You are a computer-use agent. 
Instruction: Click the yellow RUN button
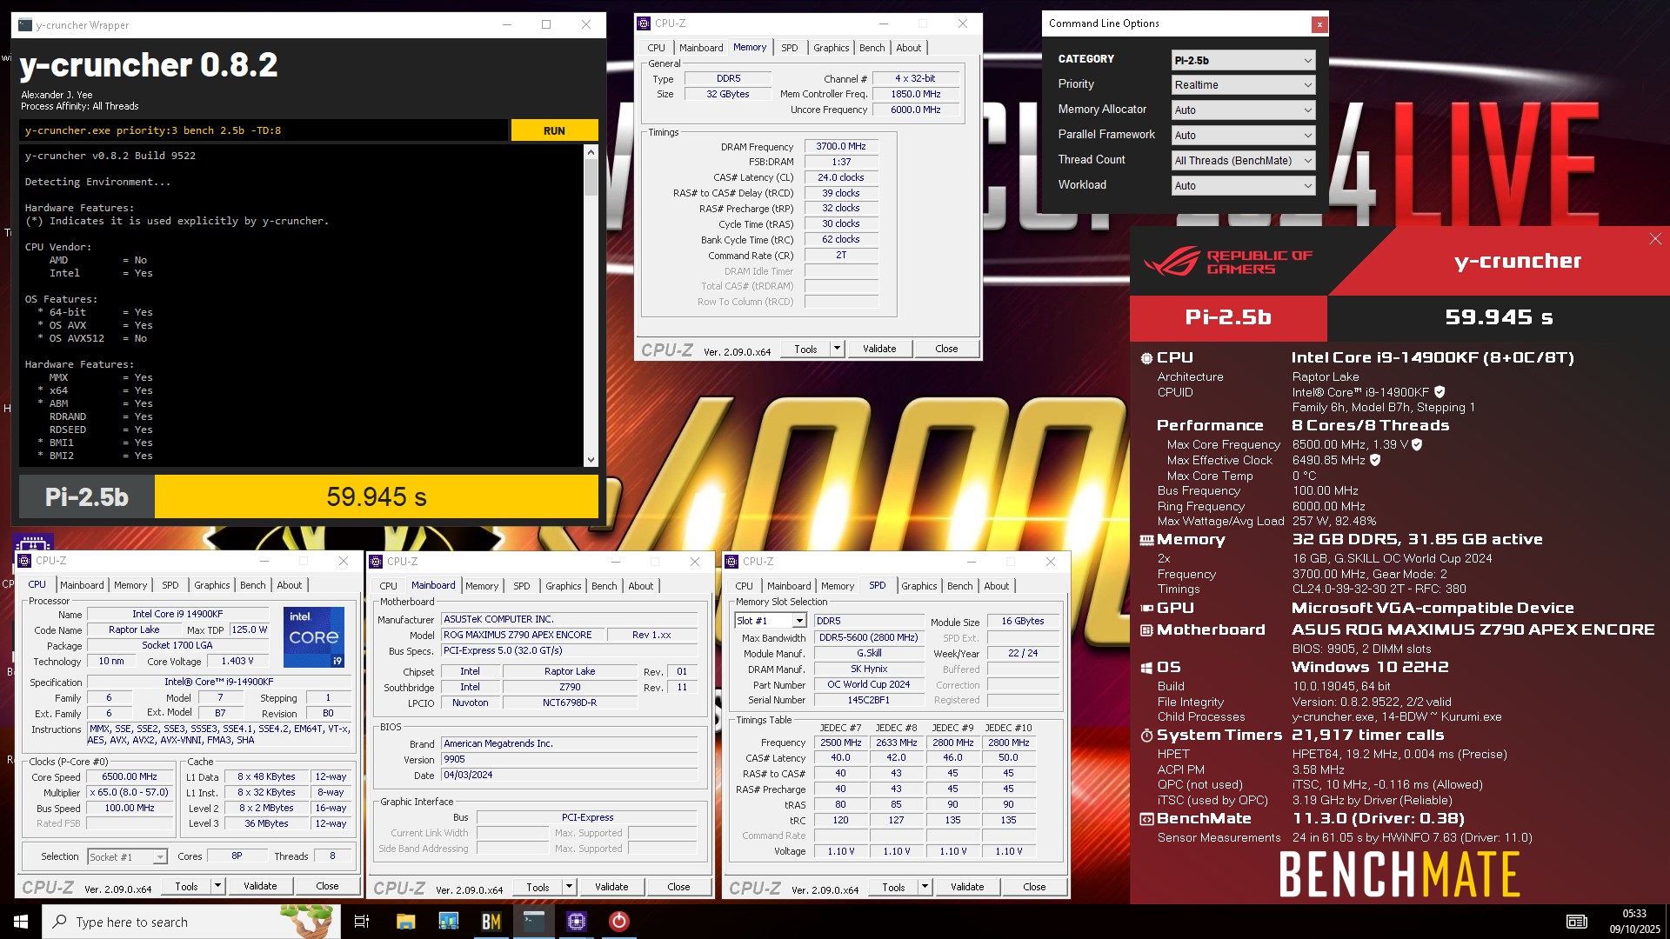point(554,130)
